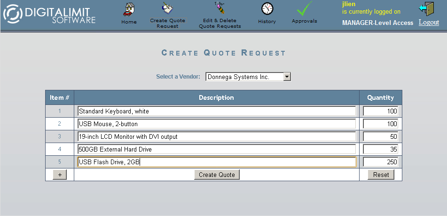
Task: Open Edit & Delete Quote Requests label
Action: point(220,24)
